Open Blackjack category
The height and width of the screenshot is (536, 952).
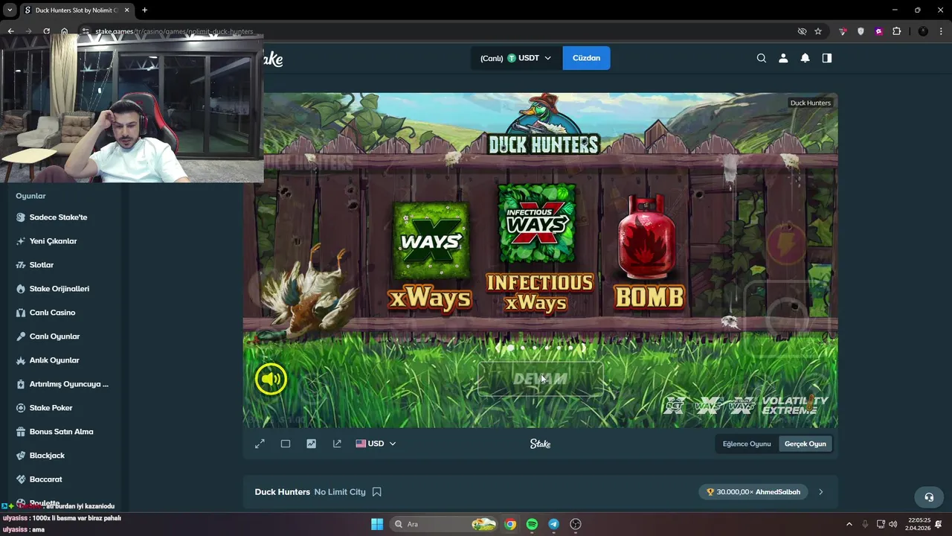47,456
